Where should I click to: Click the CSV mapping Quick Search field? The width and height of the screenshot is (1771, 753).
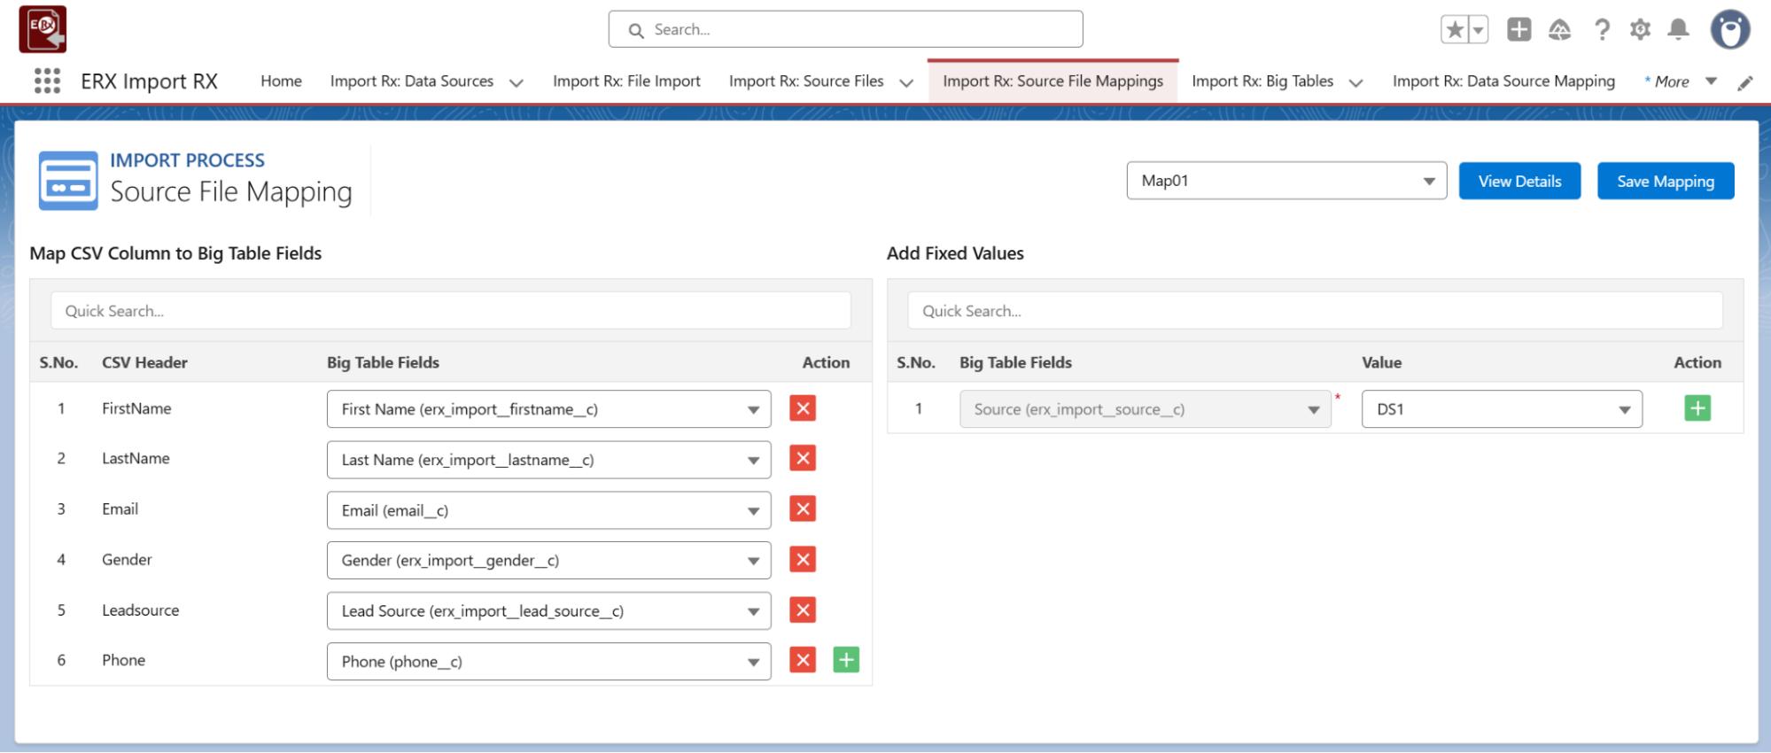450,311
